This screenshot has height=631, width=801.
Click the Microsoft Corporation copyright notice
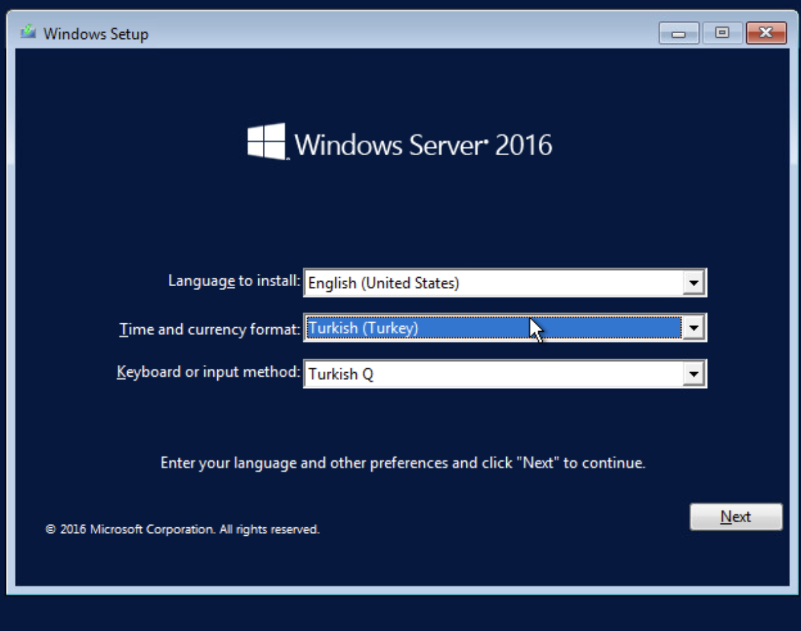[x=183, y=529]
